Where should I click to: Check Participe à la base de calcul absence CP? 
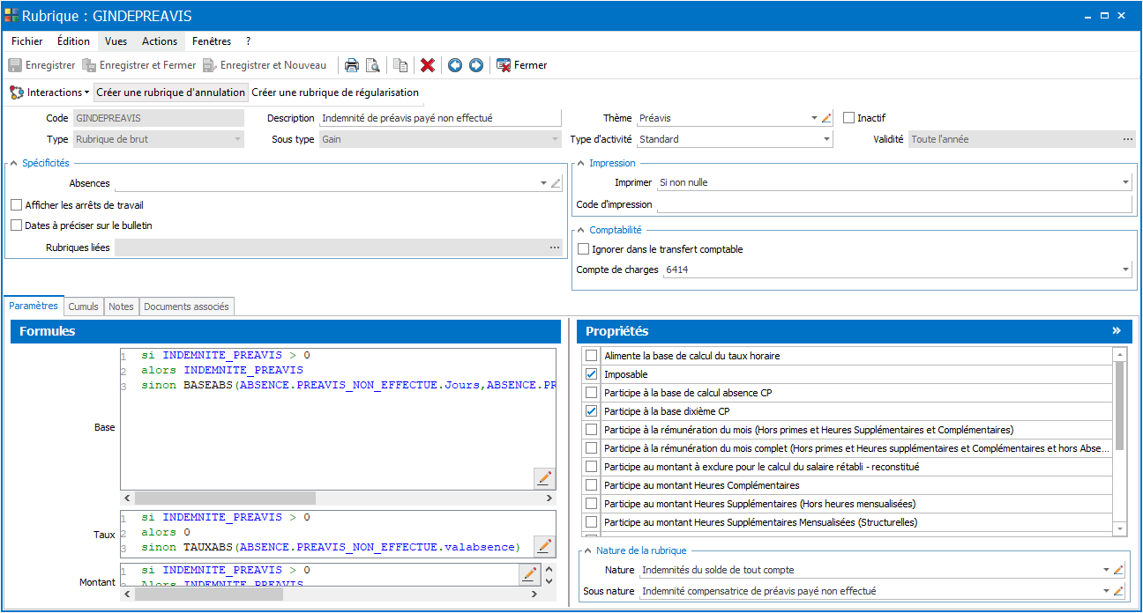pos(592,393)
